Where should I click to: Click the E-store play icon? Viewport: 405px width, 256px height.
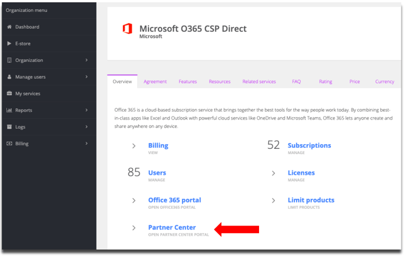(x=9, y=44)
